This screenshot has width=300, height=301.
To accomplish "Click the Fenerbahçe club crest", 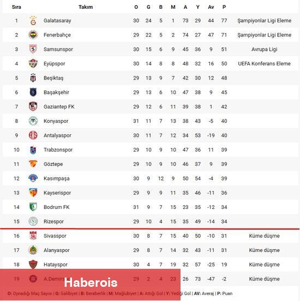I will point(33,35).
